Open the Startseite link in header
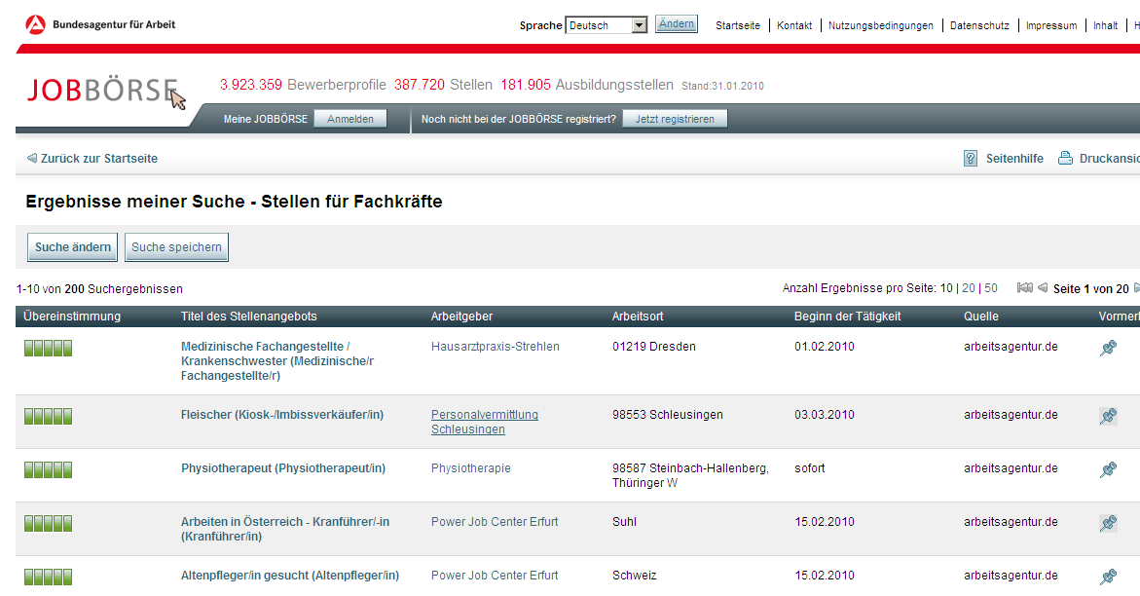 point(738,25)
